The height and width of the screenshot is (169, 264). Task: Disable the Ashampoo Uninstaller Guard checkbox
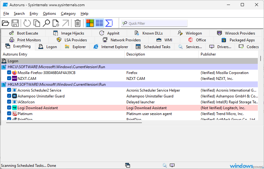pos(9,96)
